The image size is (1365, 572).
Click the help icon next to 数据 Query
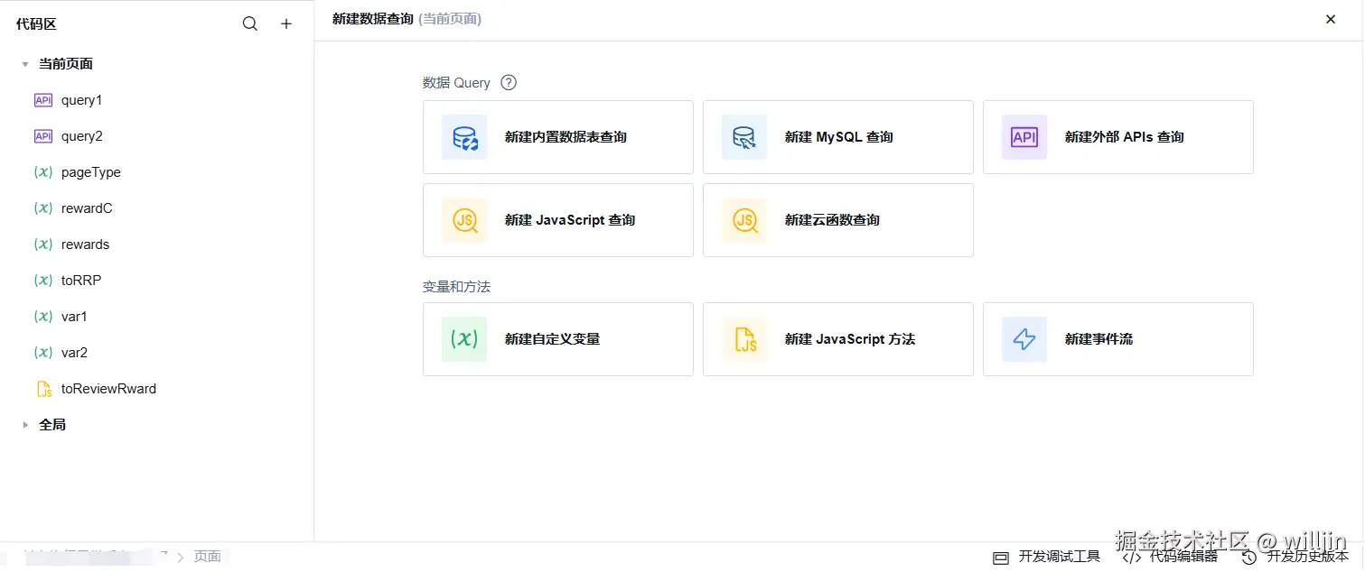509,82
